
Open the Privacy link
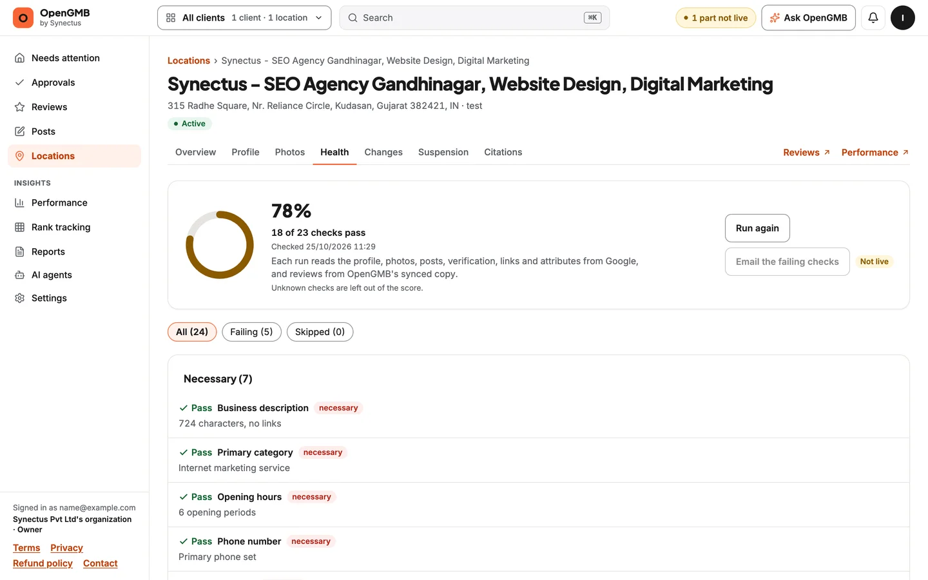point(66,548)
